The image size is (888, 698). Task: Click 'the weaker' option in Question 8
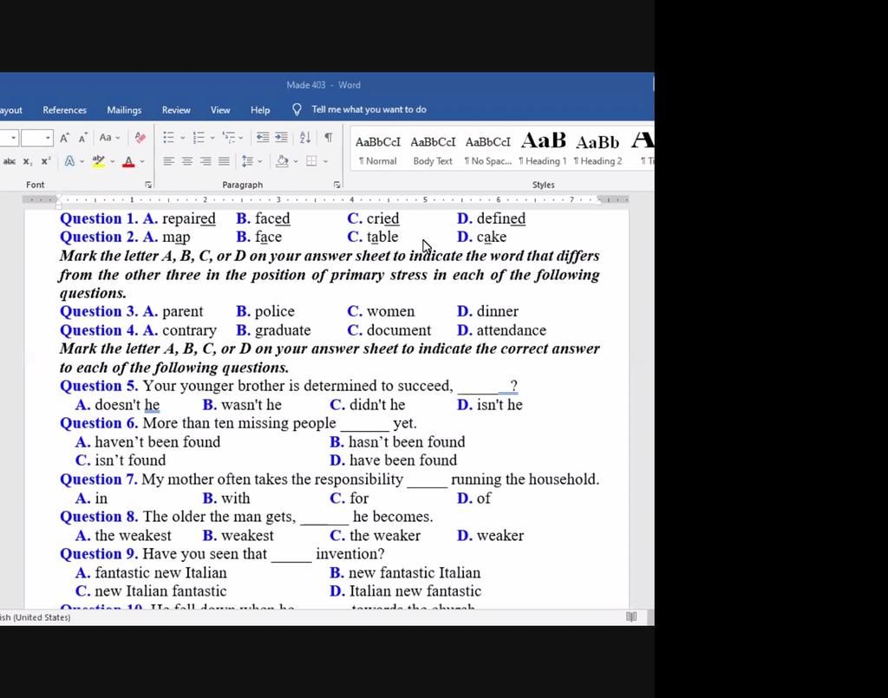coord(385,536)
